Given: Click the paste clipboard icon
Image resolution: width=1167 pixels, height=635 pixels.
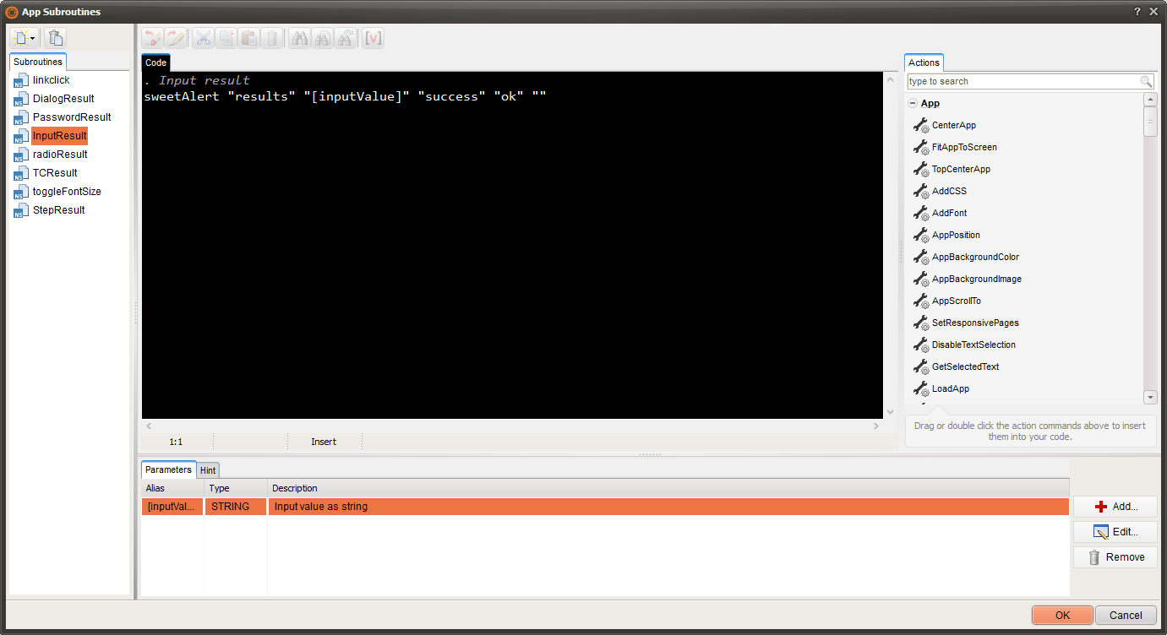Looking at the screenshot, I should [248, 38].
